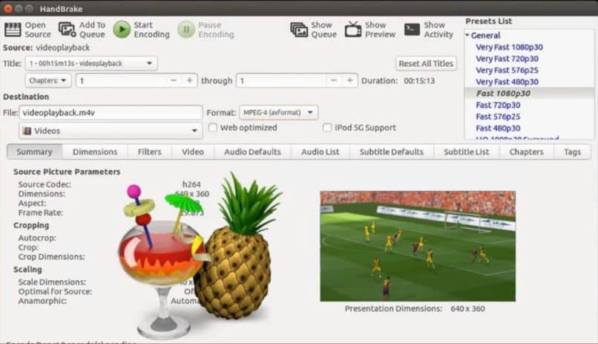Viewport: 598px width, 344px height.
Task: Open the Audio Defaults tab
Action: tap(252, 152)
